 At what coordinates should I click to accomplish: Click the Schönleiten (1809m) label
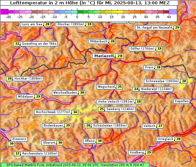pyautogui.click(x=110, y=126)
